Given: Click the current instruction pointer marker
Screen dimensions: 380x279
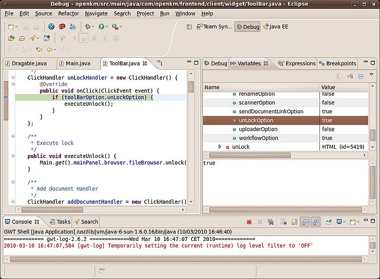Looking at the screenshot, I should [x=6, y=97].
